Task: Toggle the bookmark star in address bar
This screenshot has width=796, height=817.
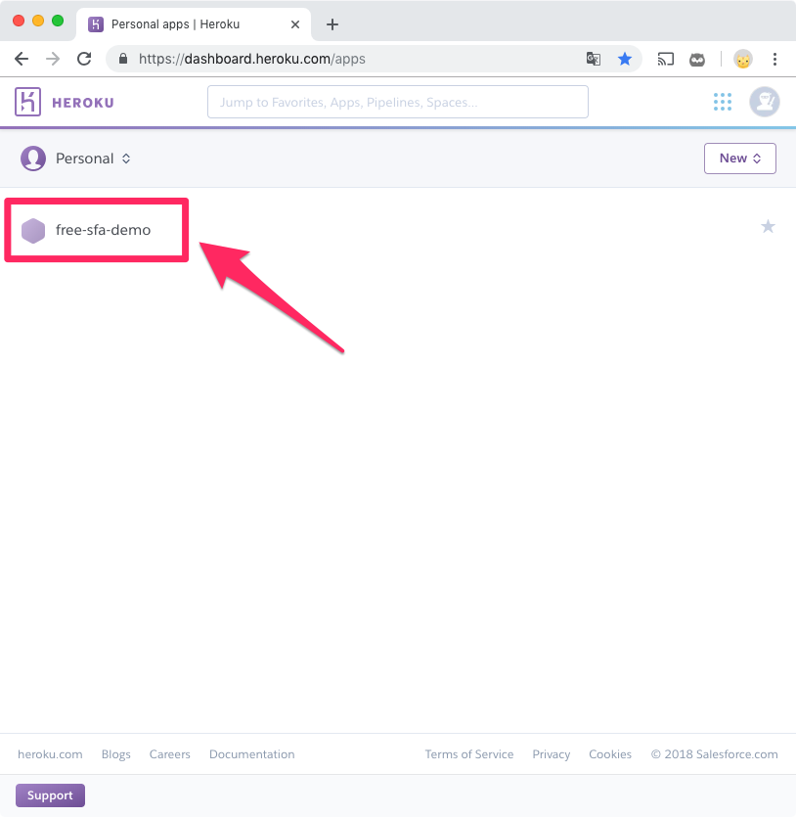Action: [625, 59]
